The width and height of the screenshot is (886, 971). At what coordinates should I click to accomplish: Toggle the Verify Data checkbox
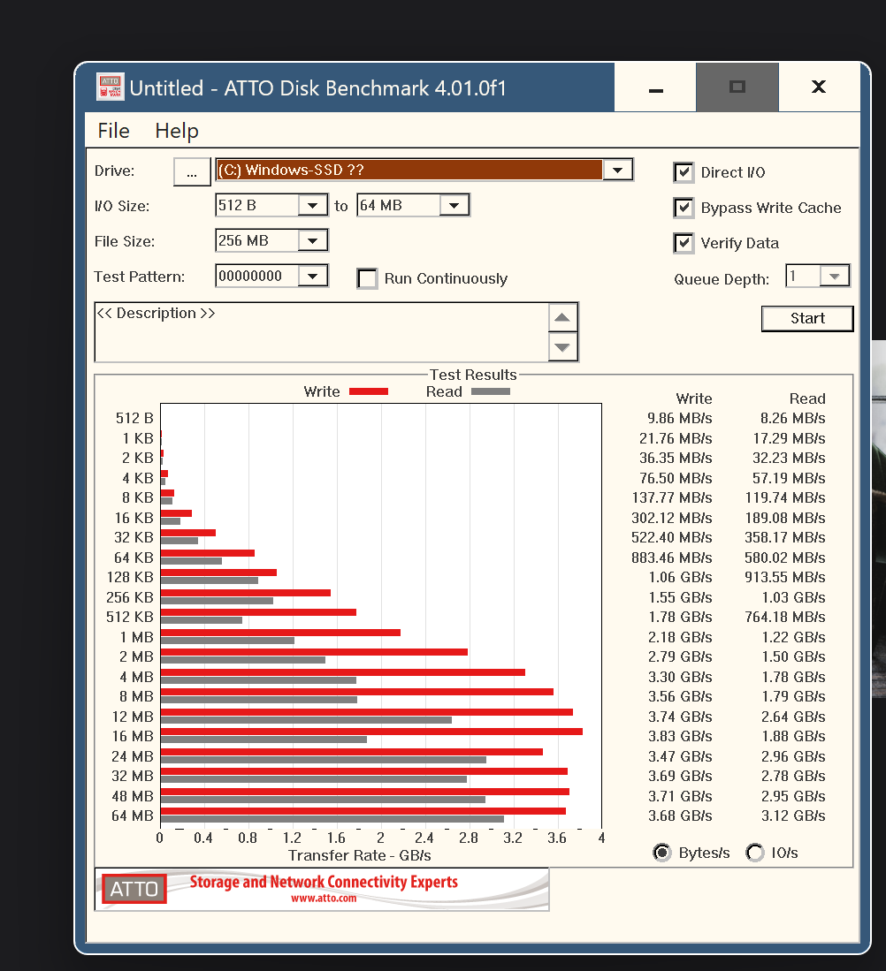click(x=684, y=243)
